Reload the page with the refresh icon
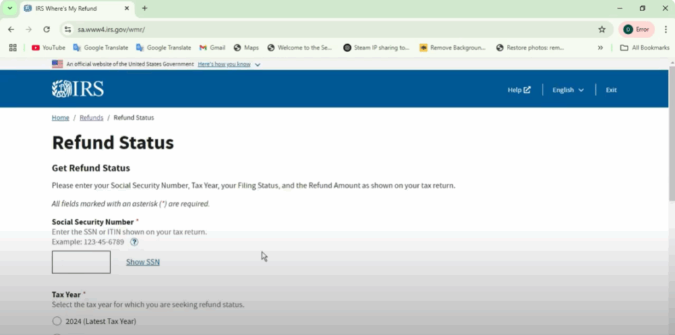Screen dimensions: 675x335 click(47, 29)
